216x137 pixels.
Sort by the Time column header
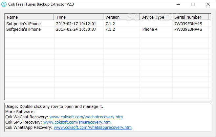point(78,17)
